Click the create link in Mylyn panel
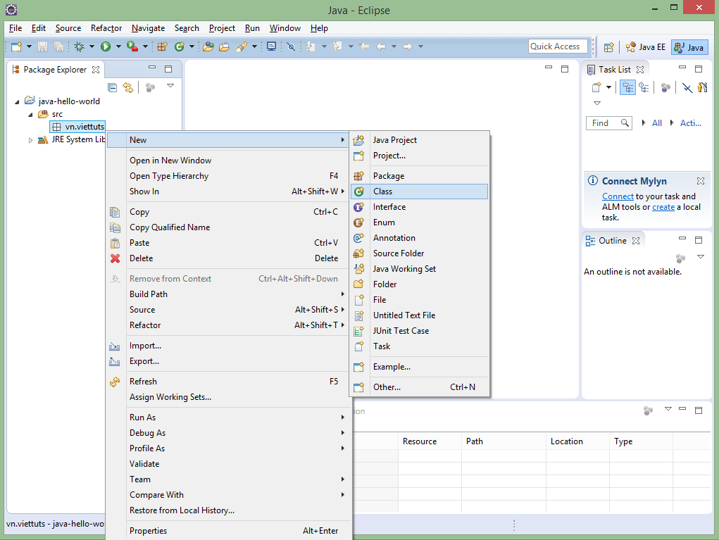This screenshot has height=540, width=719. coord(663,207)
